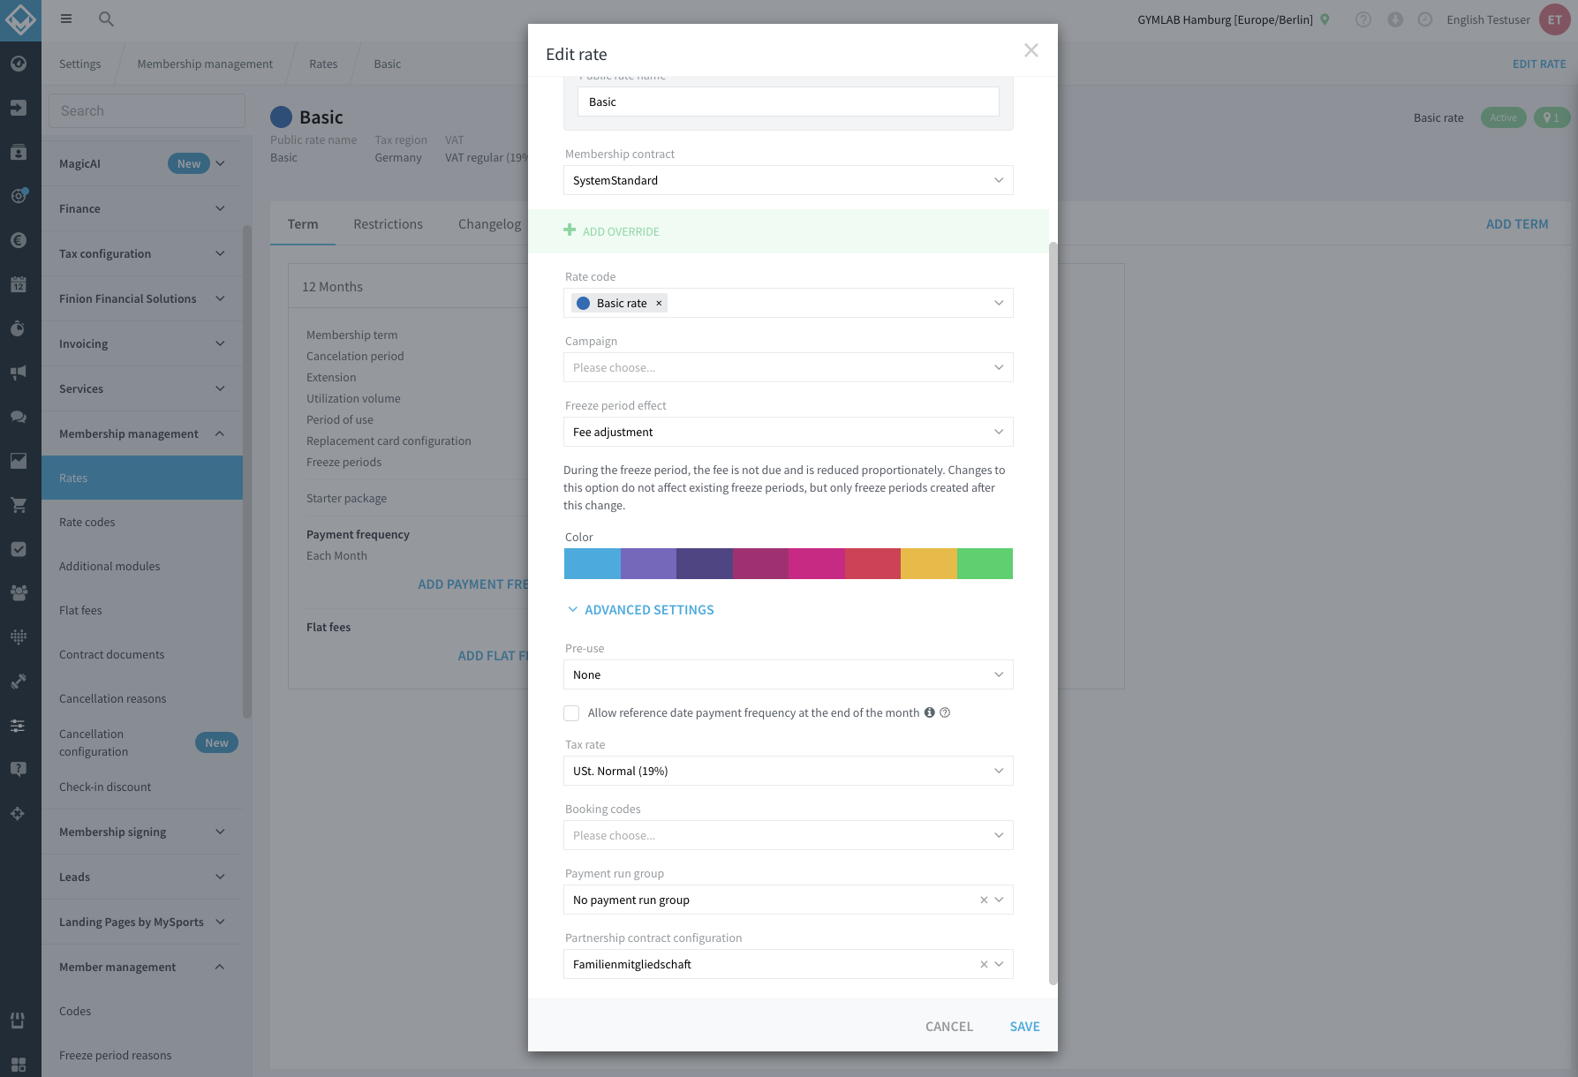
Task: Click the Public rate name input field
Action: tap(788, 102)
